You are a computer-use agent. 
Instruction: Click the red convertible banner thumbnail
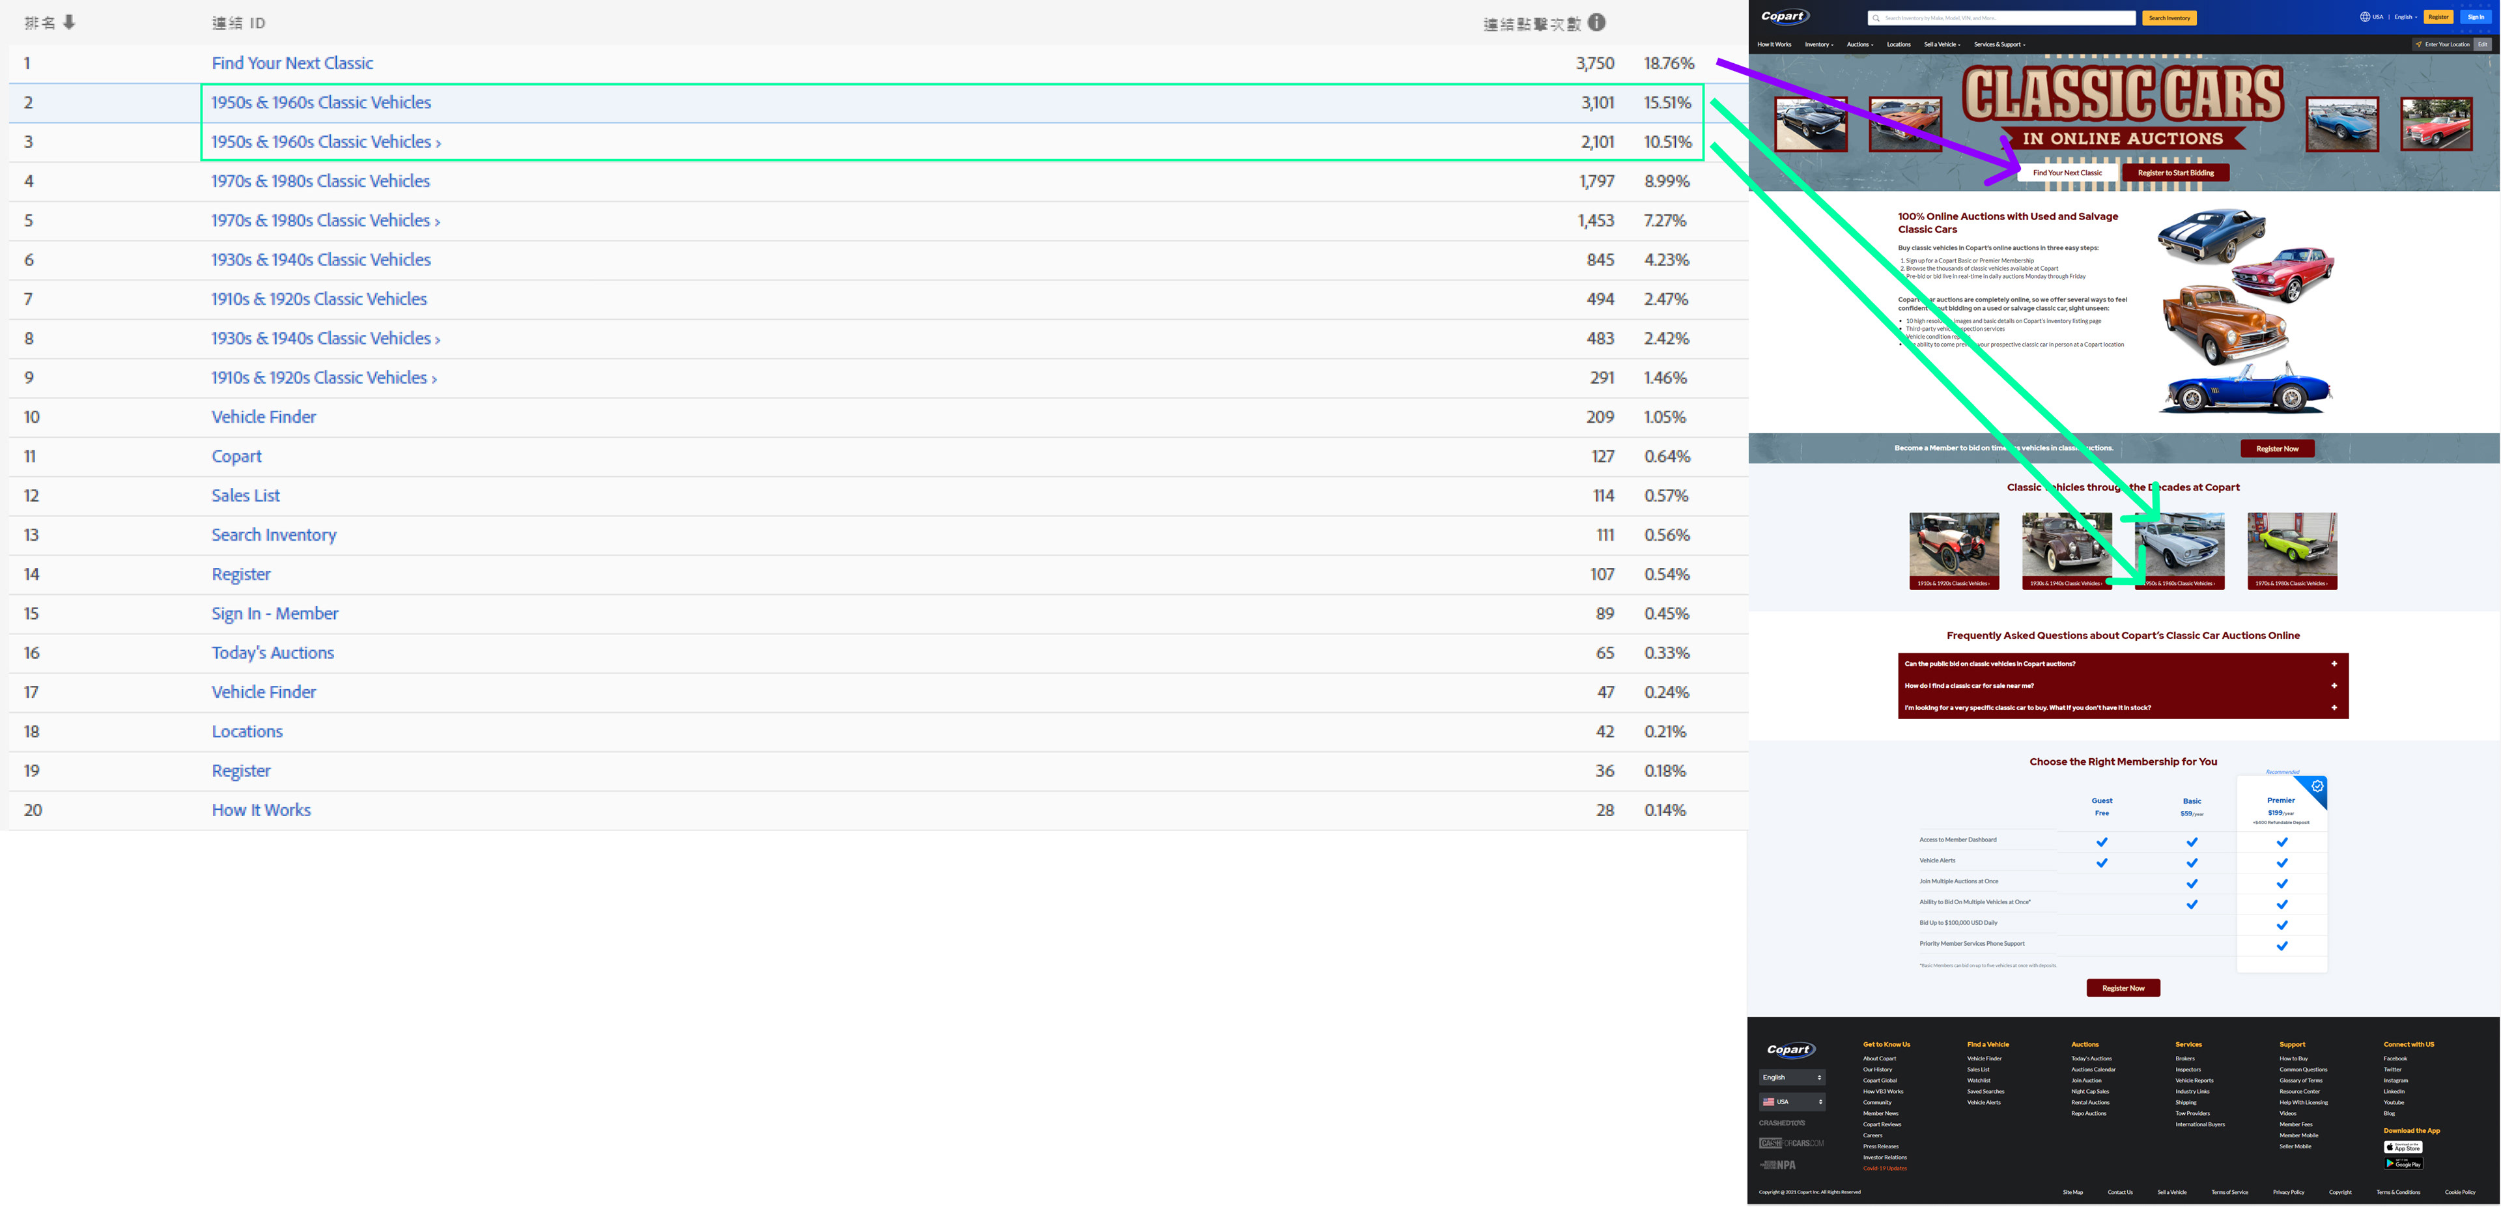pyautogui.click(x=2436, y=124)
